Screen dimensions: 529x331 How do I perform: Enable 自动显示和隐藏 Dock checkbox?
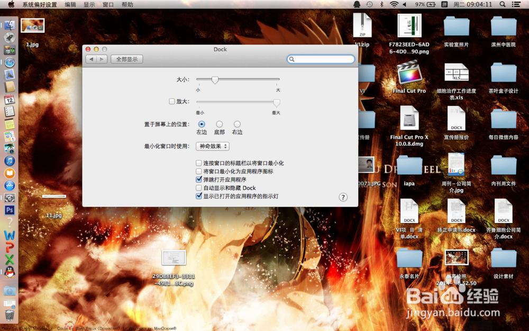[x=199, y=188]
